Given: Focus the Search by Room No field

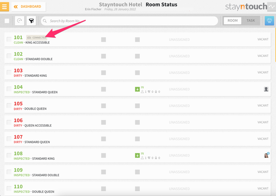Looking at the screenshot, I should click(129, 21).
